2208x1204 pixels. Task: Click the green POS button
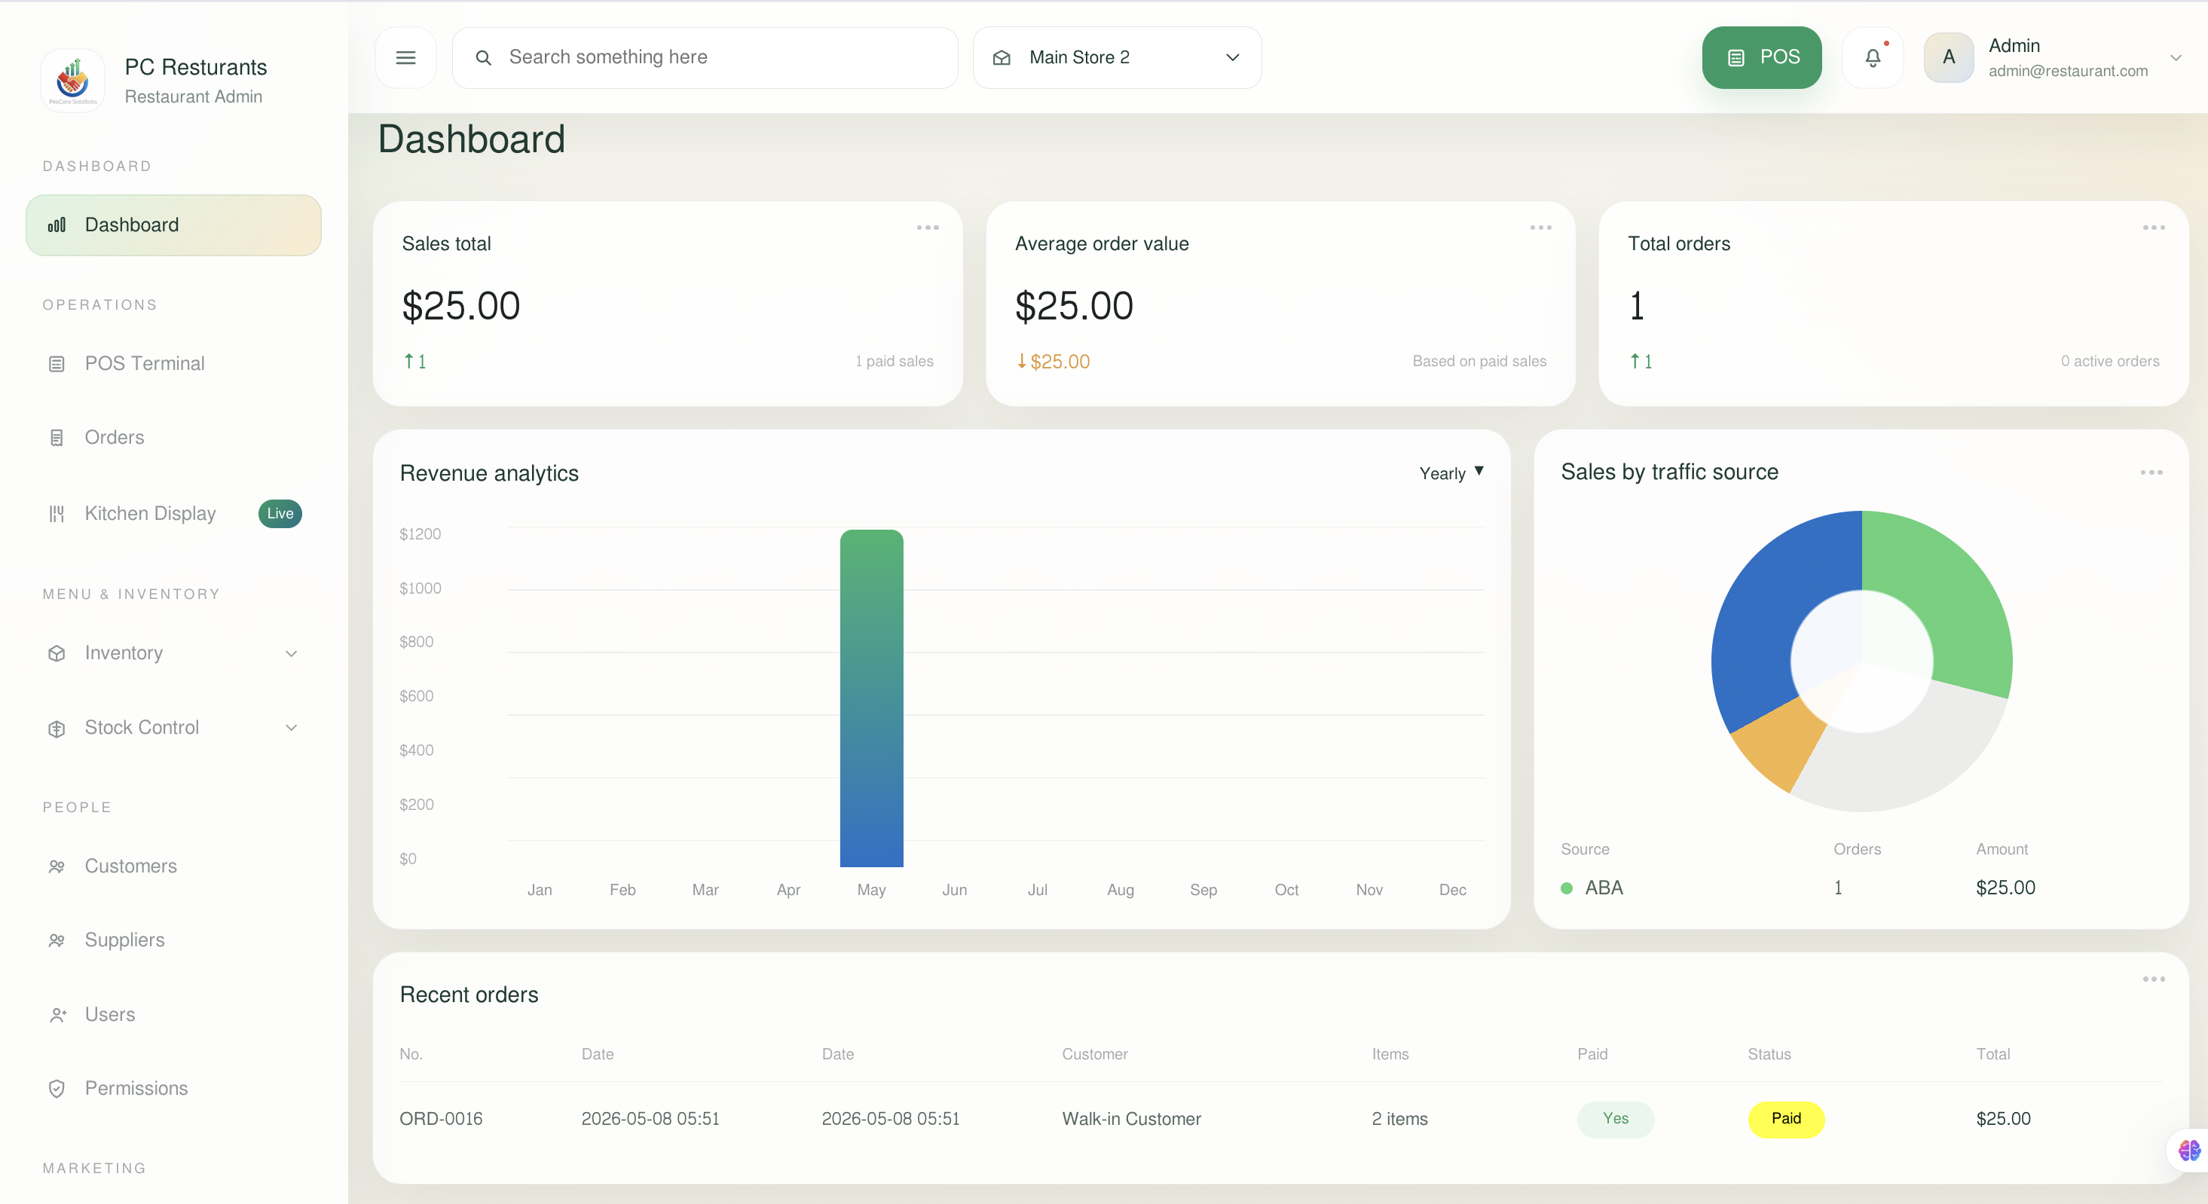point(1761,57)
